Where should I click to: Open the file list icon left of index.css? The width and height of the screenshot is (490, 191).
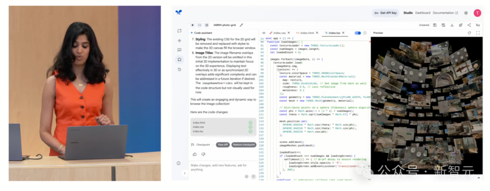pyautogui.click(x=264, y=33)
